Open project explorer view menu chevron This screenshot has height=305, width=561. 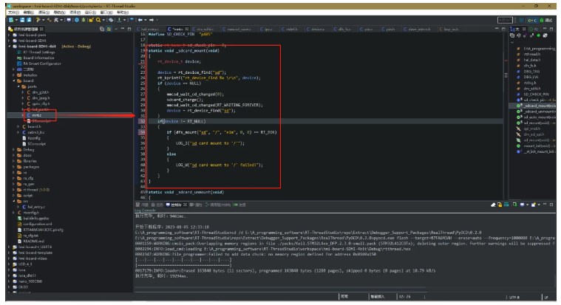coord(116,29)
